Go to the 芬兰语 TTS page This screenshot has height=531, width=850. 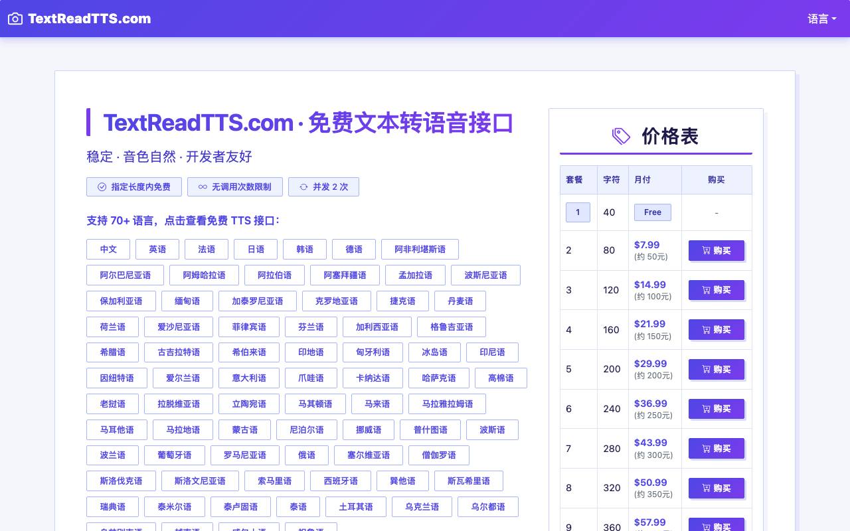pos(311,327)
